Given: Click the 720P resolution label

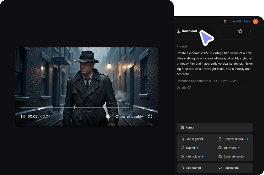Looking at the screenshot, I should tap(232, 81).
